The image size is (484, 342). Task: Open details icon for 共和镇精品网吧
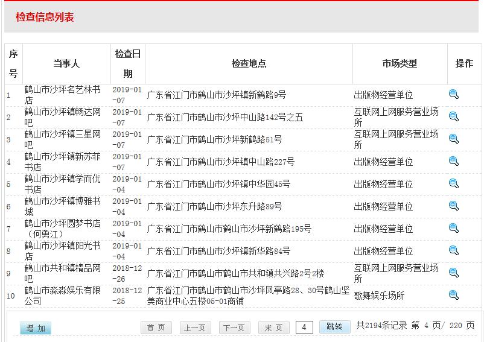(454, 273)
